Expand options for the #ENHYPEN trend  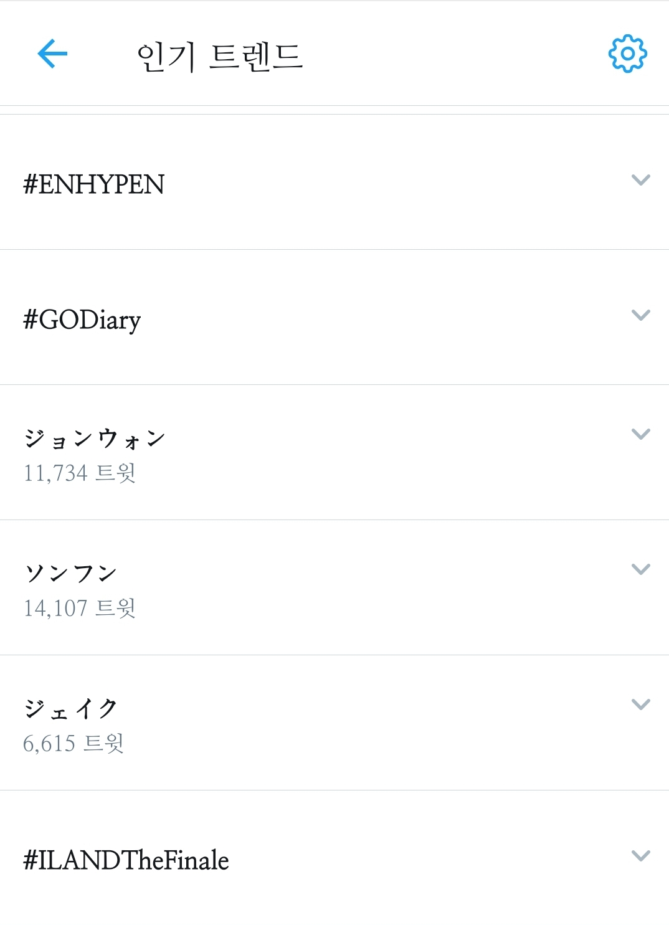point(640,179)
